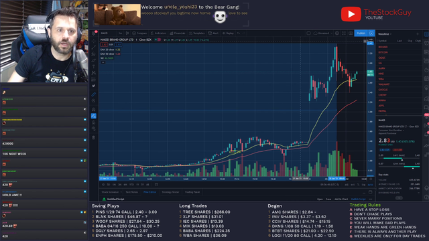Click the YouTube logo play icon
429x241 pixels.
pyautogui.click(x=351, y=14)
